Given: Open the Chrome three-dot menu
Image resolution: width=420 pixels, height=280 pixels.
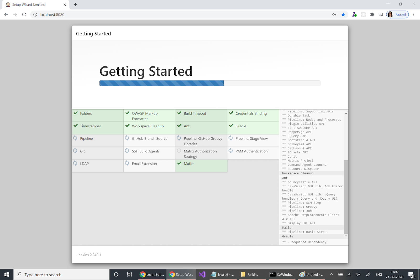Looking at the screenshot, I should click(x=414, y=14).
